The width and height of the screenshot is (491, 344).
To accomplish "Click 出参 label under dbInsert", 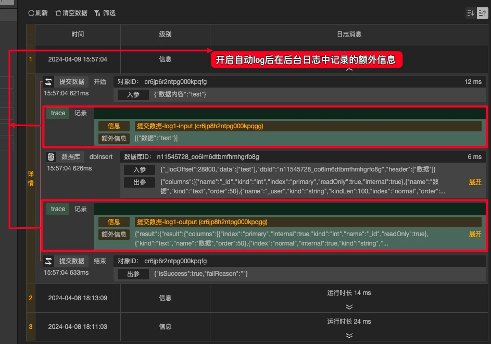I will click(140, 182).
